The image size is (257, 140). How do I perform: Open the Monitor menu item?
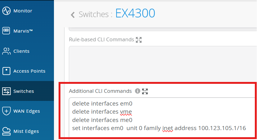tap(23, 11)
